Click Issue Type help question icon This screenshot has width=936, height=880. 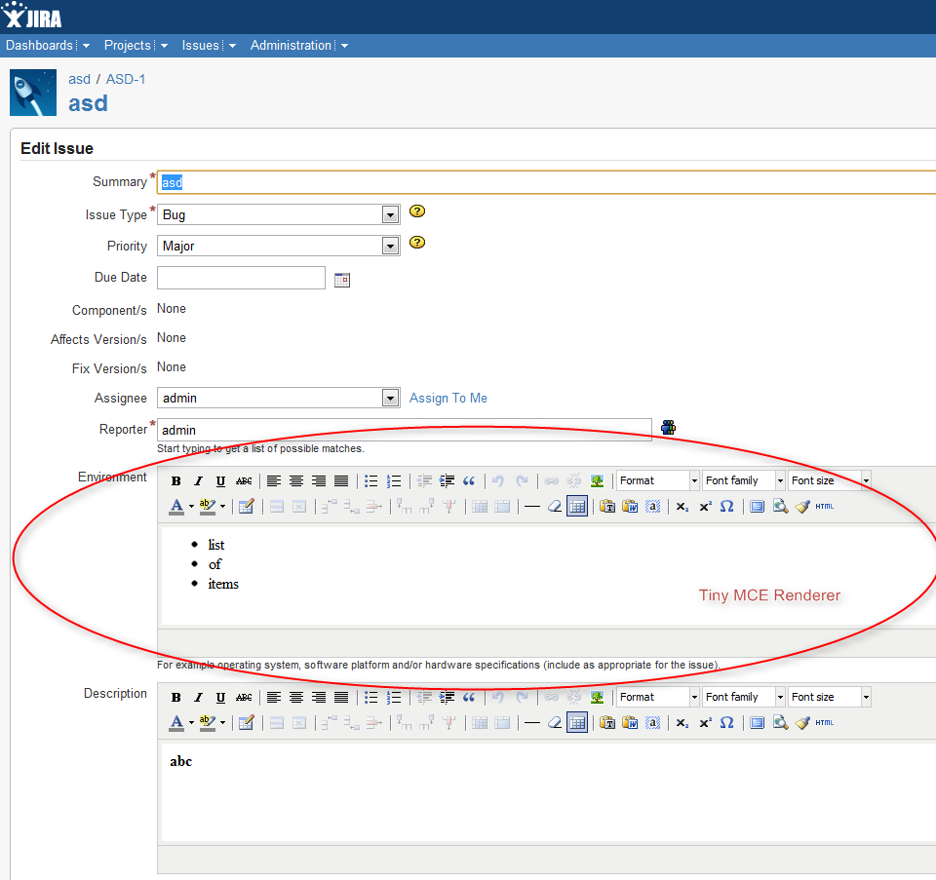(x=417, y=211)
